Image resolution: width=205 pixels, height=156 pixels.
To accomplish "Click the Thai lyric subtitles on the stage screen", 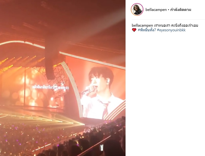I will [x=50, y=87].
